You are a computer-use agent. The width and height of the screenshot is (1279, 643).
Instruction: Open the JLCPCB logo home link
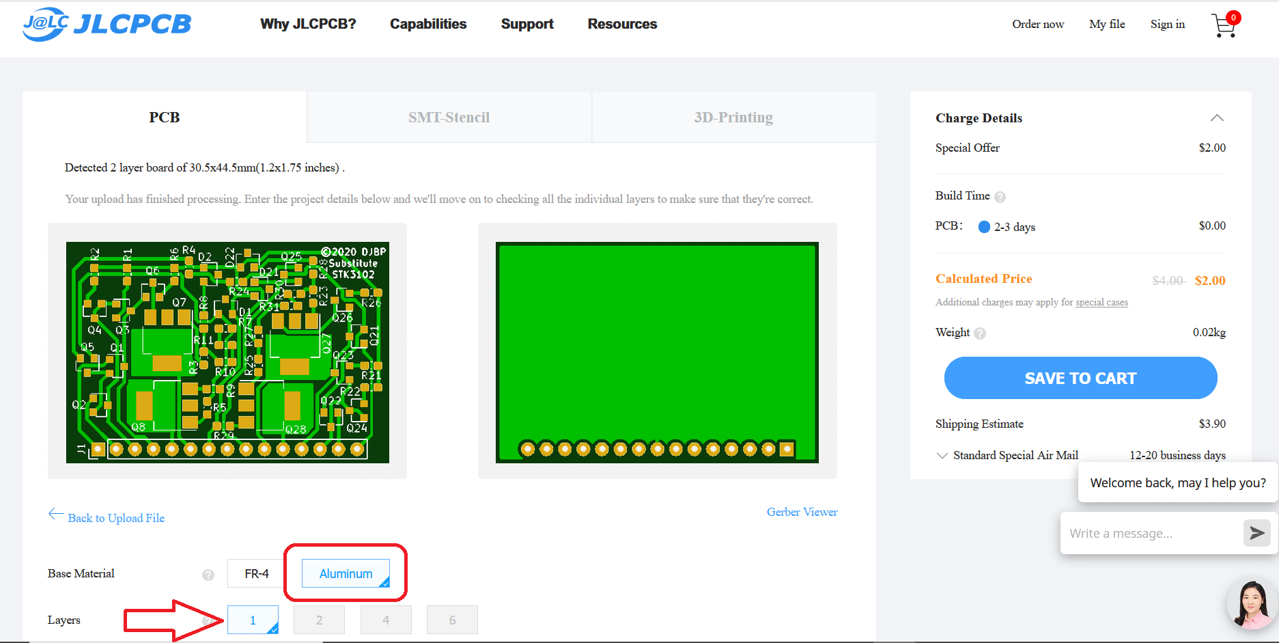click(x=107, y=24)
